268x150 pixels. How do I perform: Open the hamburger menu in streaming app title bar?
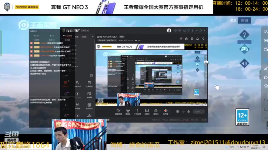coord(192,30)
